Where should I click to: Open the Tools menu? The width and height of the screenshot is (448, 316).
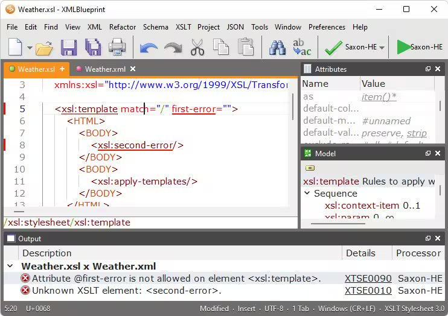tap(260, 27)
